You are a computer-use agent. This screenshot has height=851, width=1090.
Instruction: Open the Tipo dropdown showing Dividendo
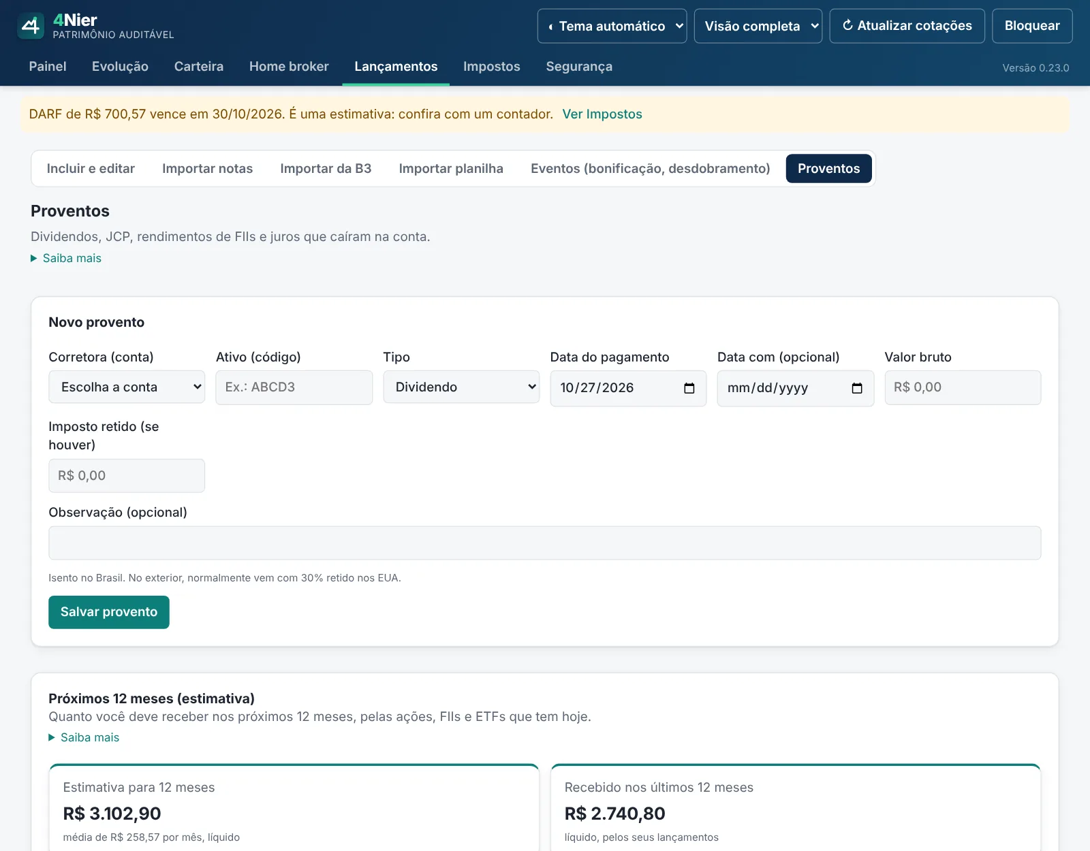461,387
